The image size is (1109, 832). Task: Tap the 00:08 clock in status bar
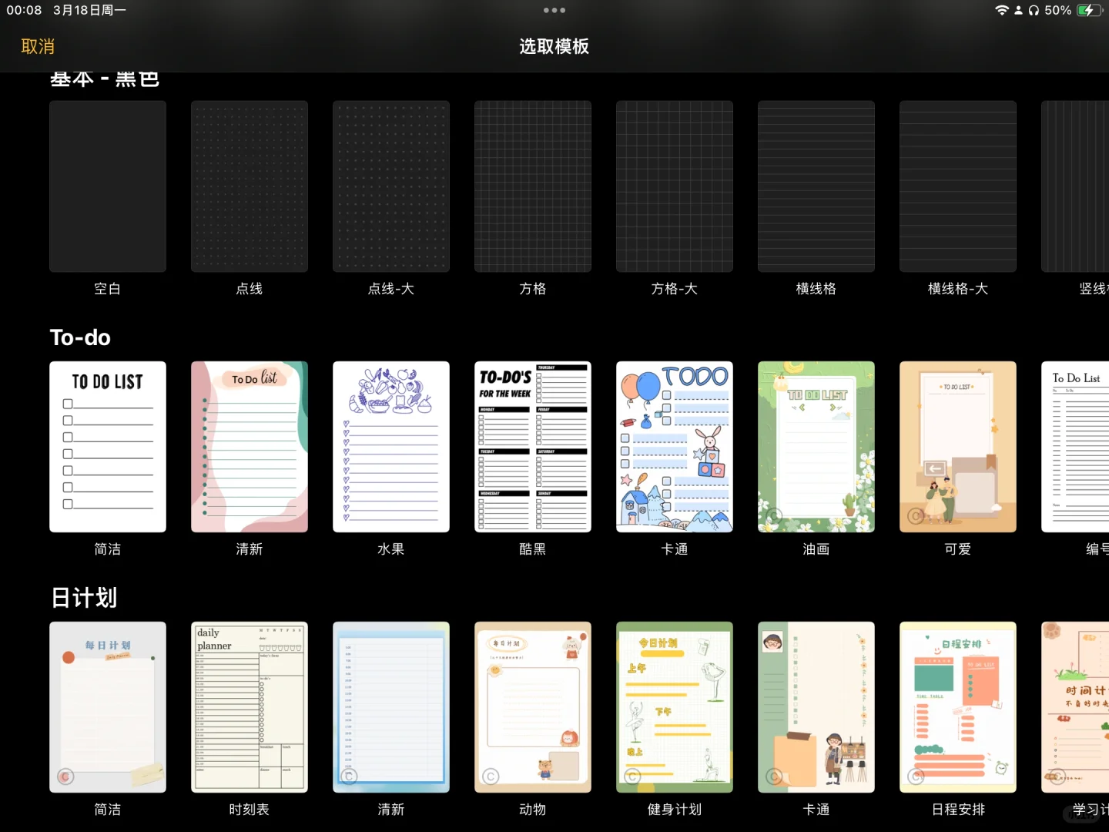pyautogui.click(x=24, y=10)
